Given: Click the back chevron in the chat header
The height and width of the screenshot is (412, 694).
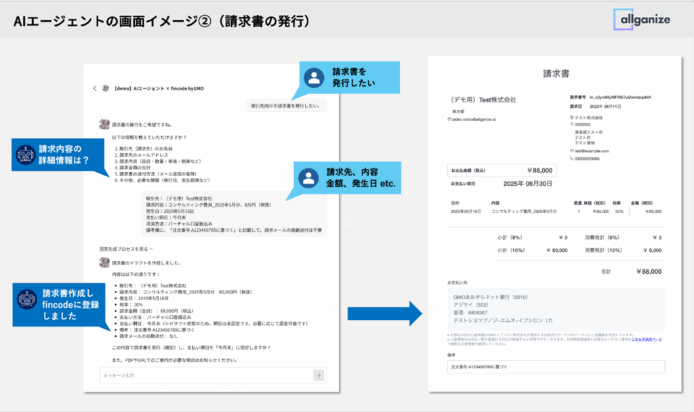Looking at the screenshot, I should click(94, 89).
